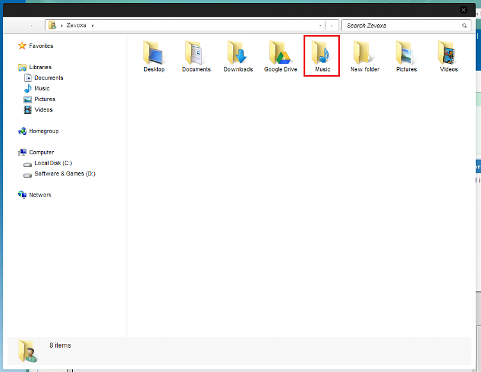
Task: Click the Search Zevoxa input field
Action: point(405,26)
